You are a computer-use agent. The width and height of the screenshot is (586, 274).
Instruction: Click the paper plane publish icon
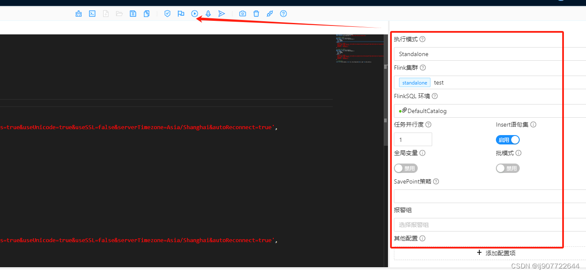222,14
